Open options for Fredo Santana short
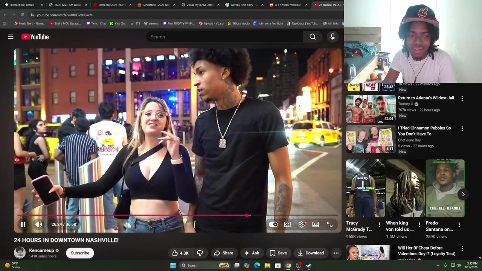This screenshot has height=271, width=482. coord(459,225)
